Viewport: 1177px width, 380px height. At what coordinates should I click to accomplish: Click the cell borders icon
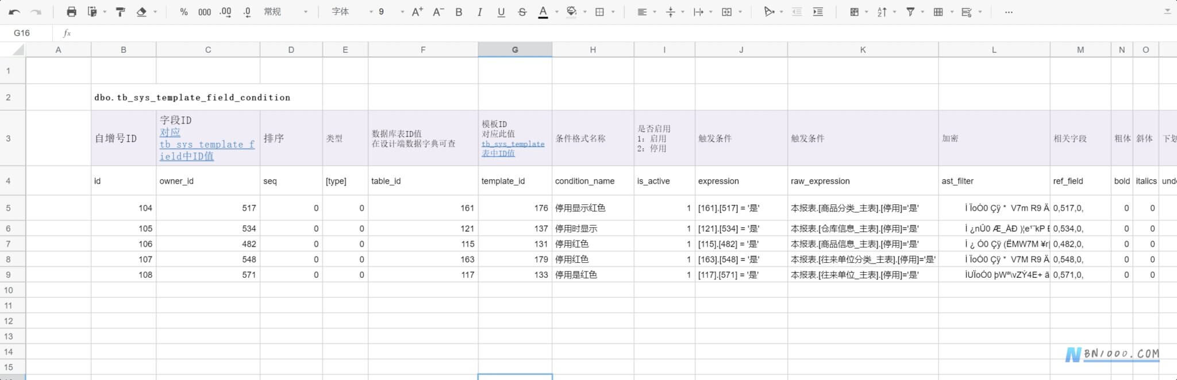[599, 12]
